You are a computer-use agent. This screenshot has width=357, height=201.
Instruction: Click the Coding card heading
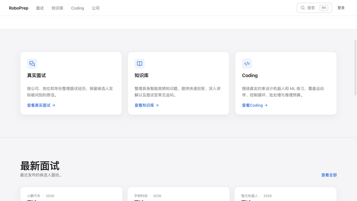click(x=250, y=75)
